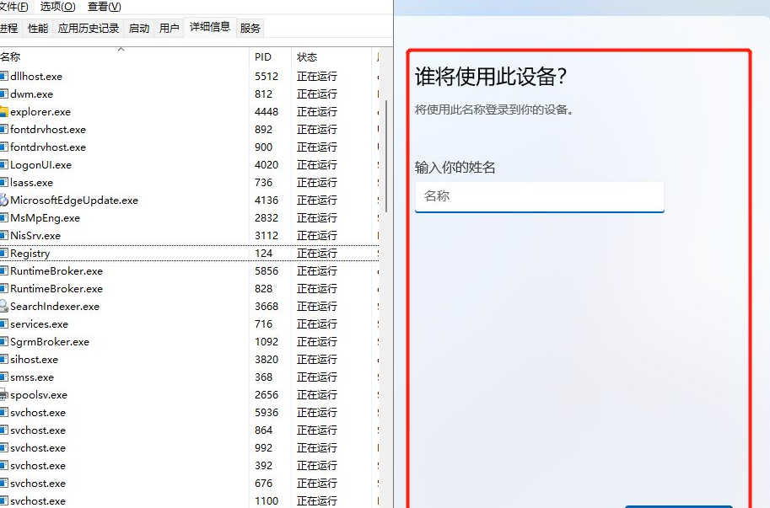770x508 pixels.
Task: Click the SearchIndexer.exe magnifier icon
Action: pos(3,307)
